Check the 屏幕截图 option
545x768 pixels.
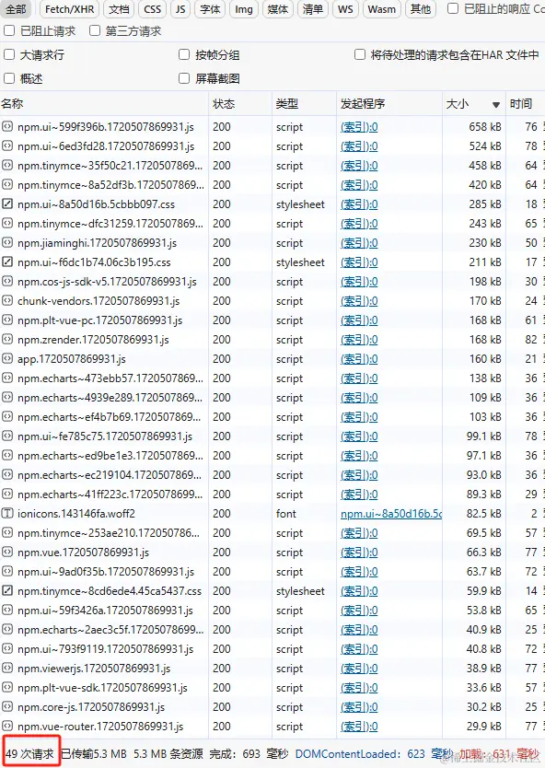tap(184, 78)
